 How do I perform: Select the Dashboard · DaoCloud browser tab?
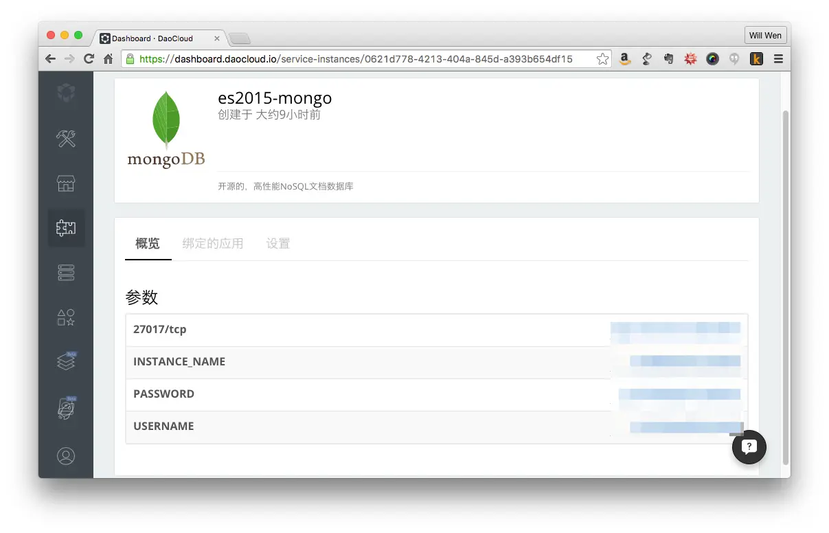(x=160, y=38)
